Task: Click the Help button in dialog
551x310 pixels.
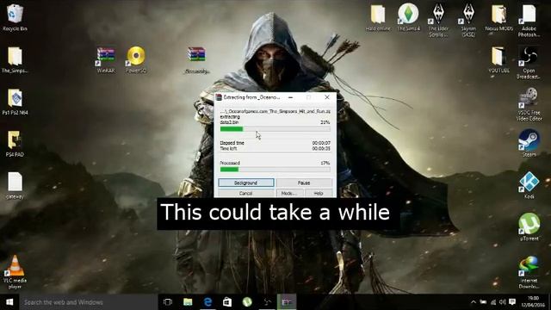Action: 319,193
